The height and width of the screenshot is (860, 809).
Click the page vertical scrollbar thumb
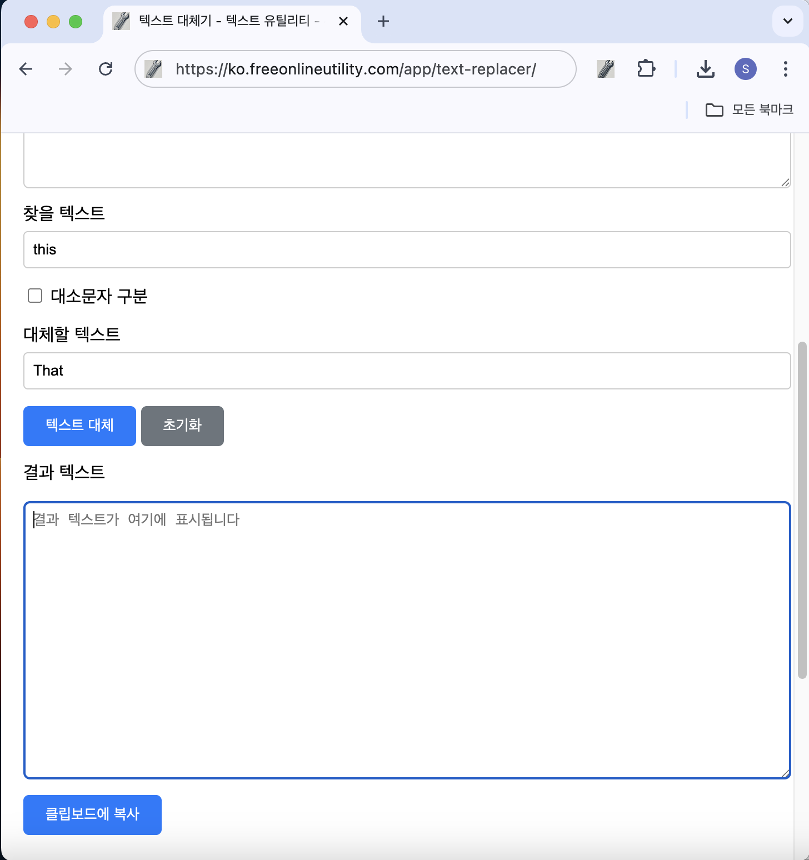coord(801,510)
